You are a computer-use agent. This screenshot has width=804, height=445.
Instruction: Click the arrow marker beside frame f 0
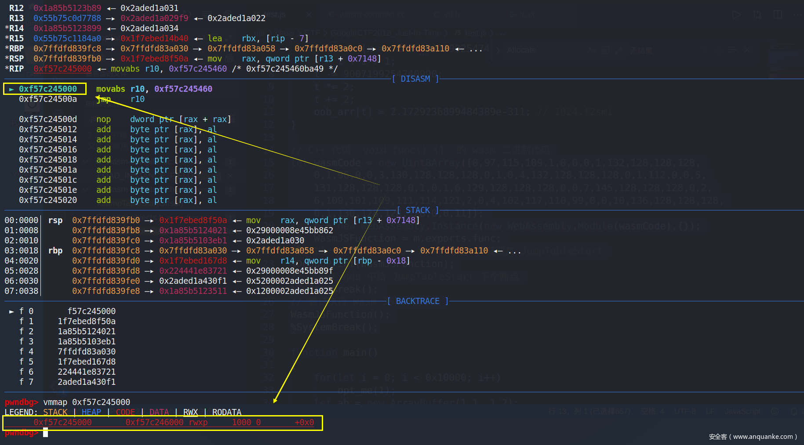coord(11,311)
